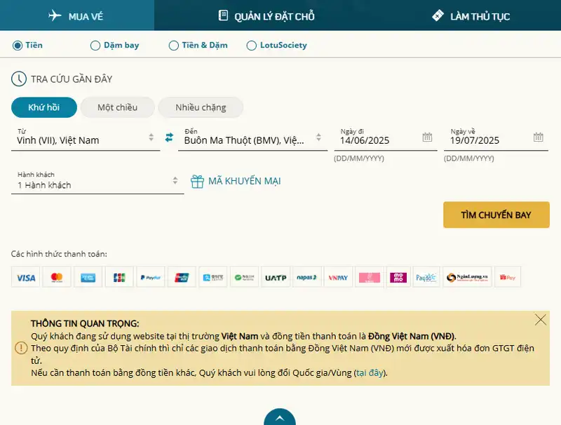The height and width of the screenshot is (425, 561).
Task: Select the Tiền payment radio option
Action: (18, 46)
